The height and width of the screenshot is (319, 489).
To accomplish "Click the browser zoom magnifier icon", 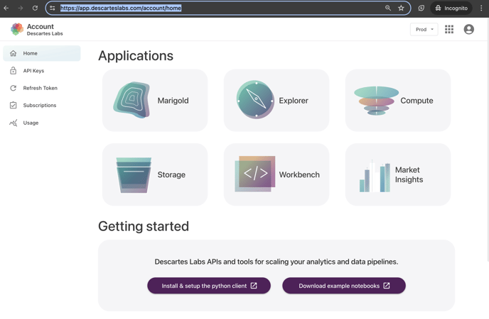I will click(x=388, y=8).
